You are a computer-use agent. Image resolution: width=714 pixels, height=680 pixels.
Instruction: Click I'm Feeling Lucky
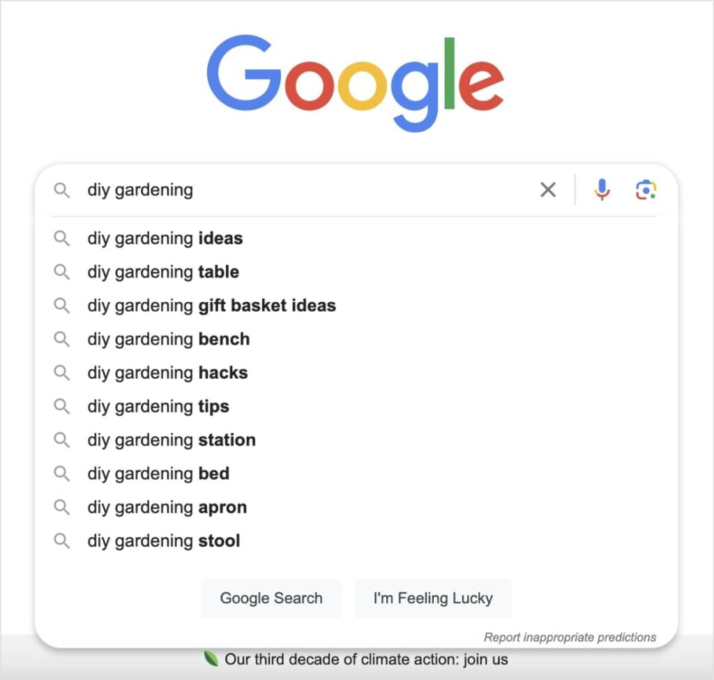(x=433, y=598)
